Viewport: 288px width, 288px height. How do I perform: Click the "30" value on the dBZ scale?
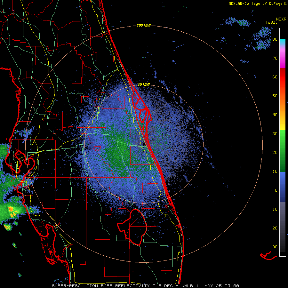(275, 134)
